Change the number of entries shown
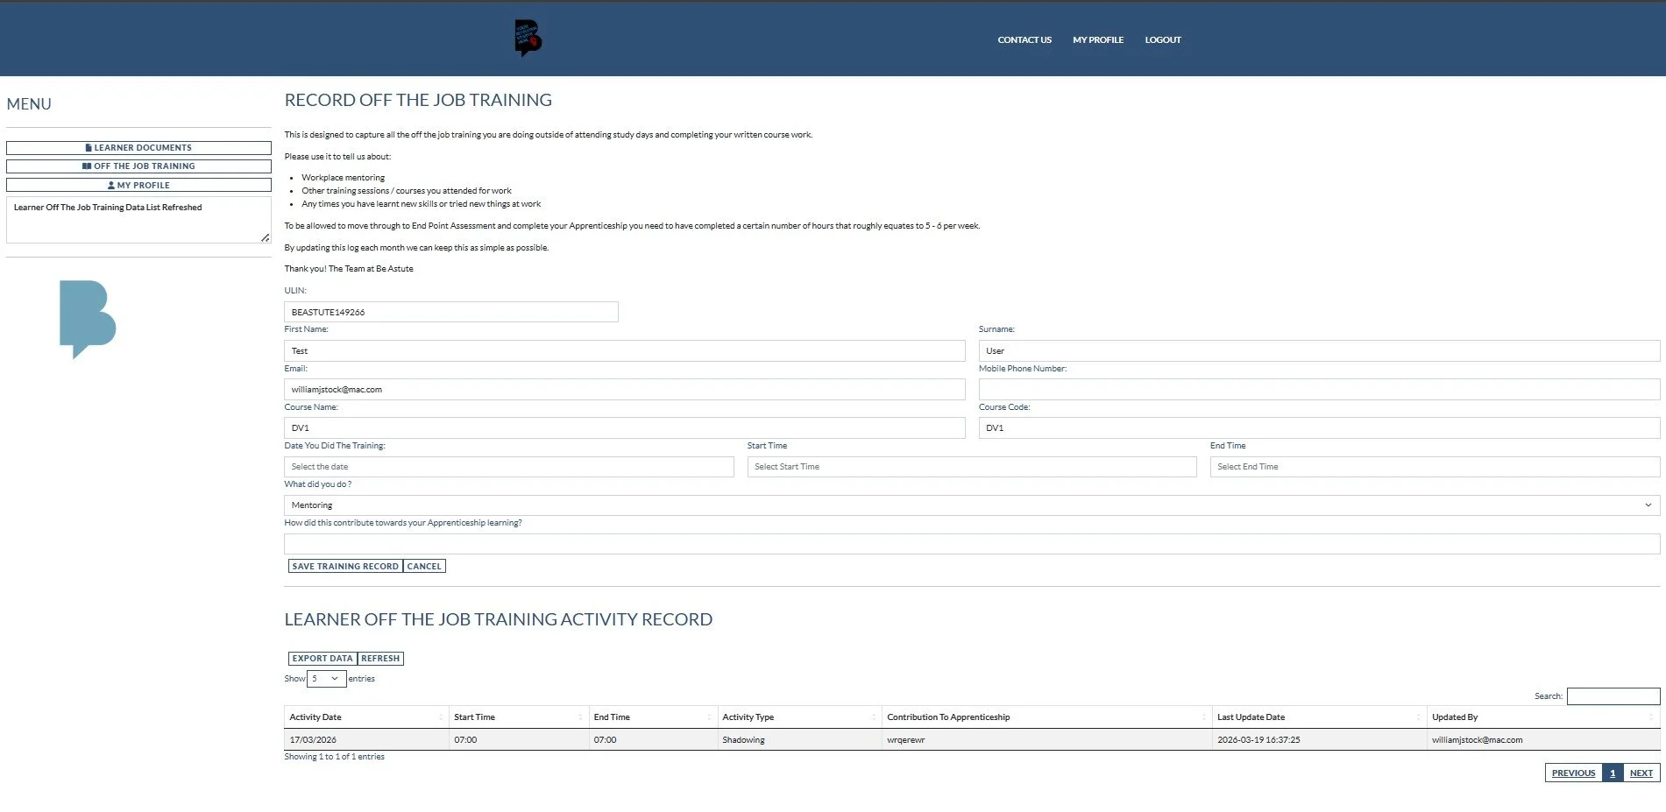This screenshot has width=1666, height=812. coord(326,679)
